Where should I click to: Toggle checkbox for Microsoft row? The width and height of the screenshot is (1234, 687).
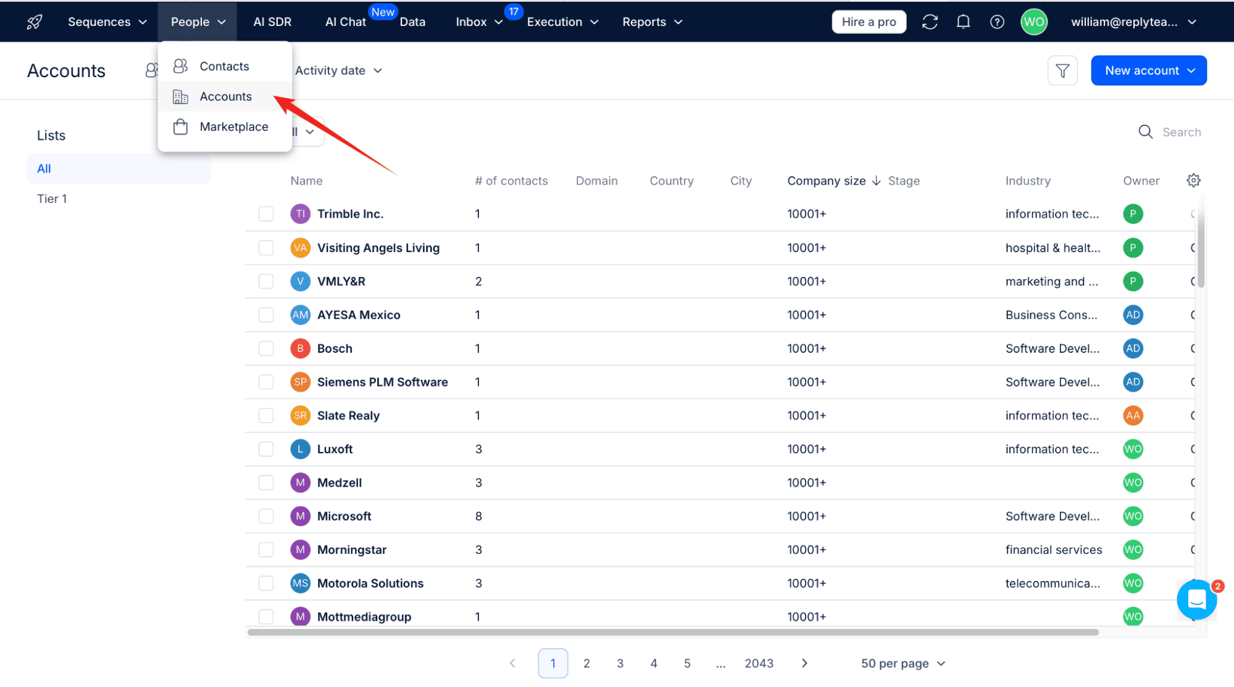266,516
